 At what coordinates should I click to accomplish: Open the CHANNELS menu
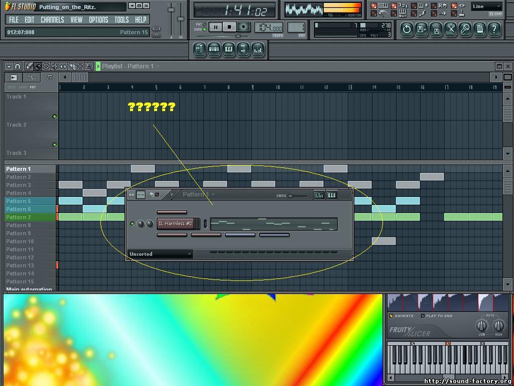[x=52, y=20]
